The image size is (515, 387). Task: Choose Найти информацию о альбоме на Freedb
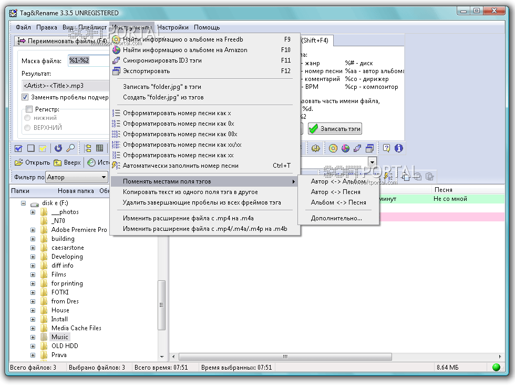click(x=205, y=39)
